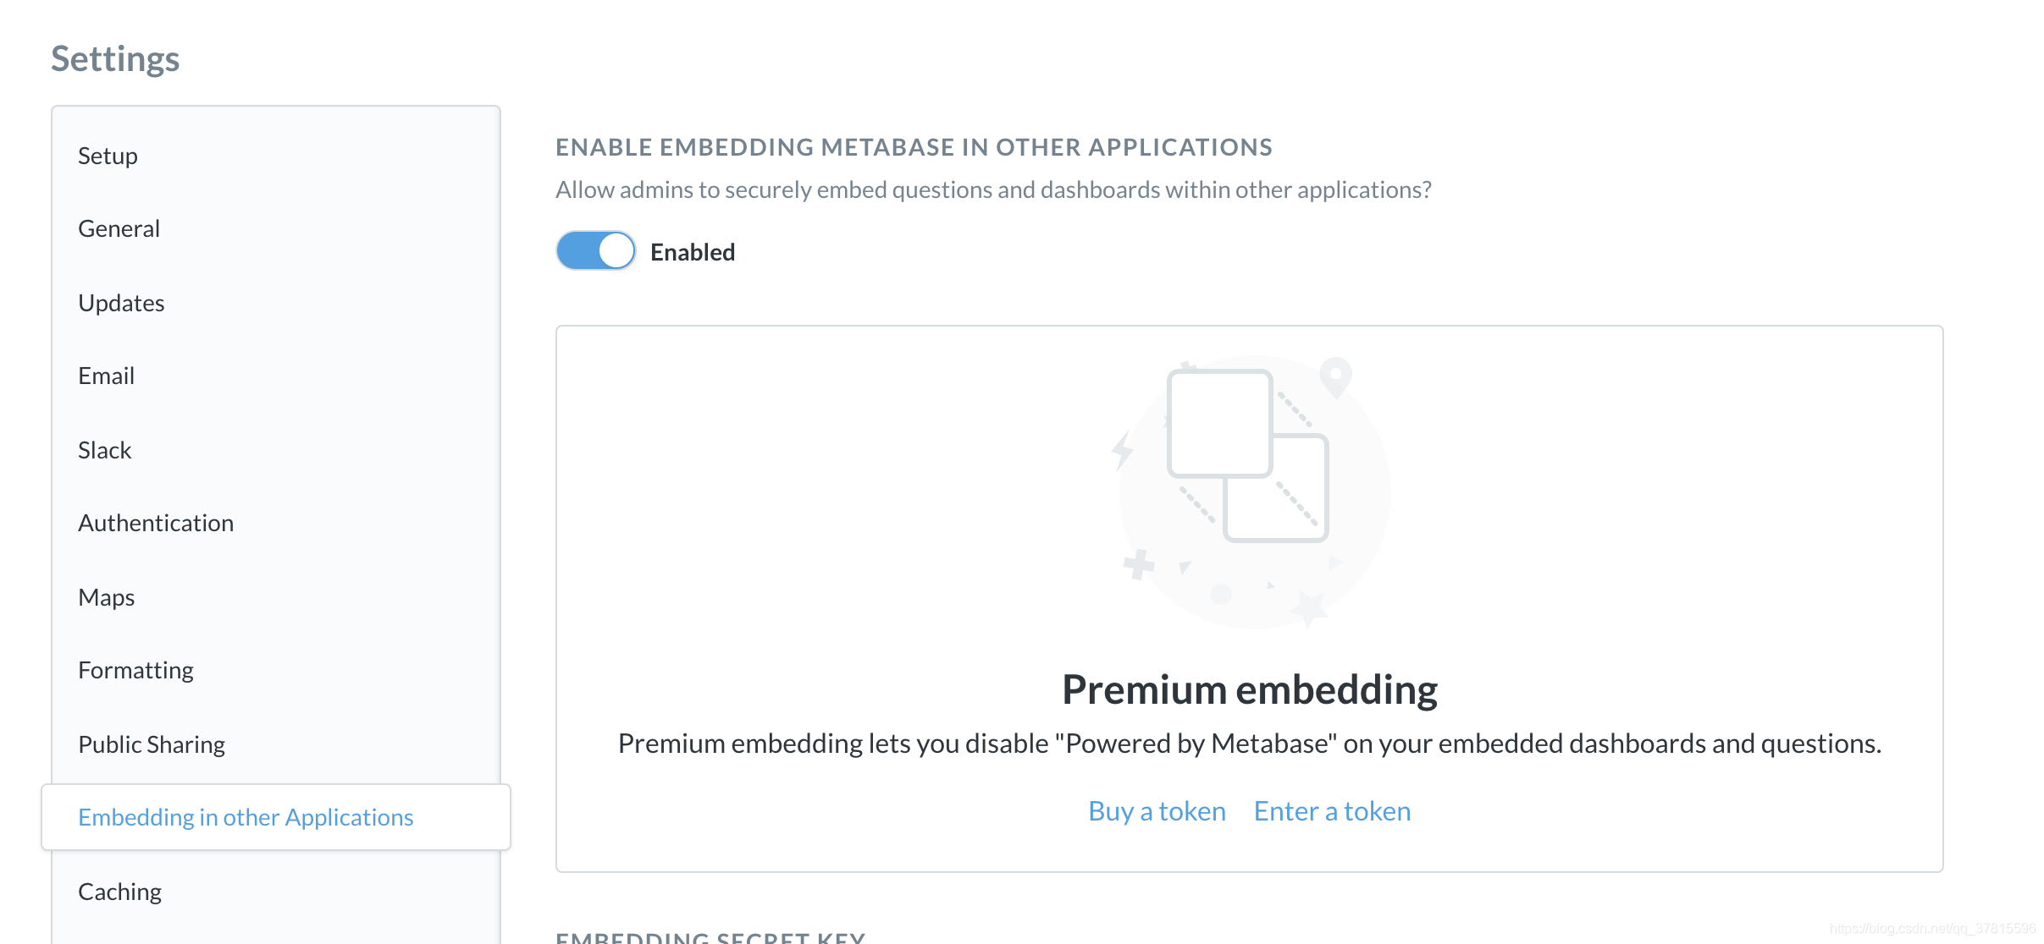Image resolution: width=2044 pixels, height=944 pixels.
Task: Open the Maps settings section
Action: click(x=106, y=596)
